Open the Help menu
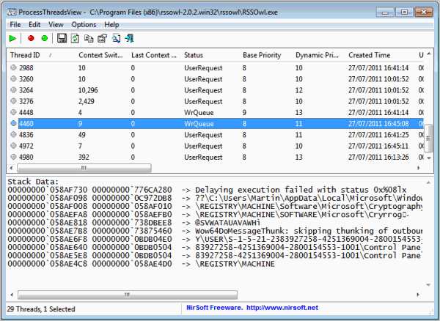Image resolution: width=440 pixels, height=321 pixels. [x=111, y=25]
